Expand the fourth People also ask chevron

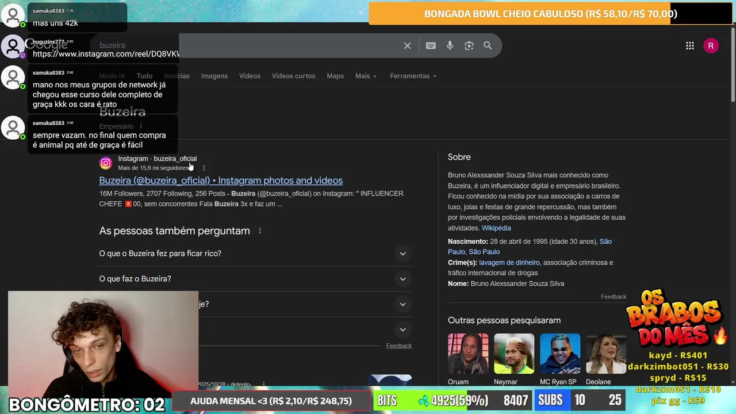(x=402, y=329)
